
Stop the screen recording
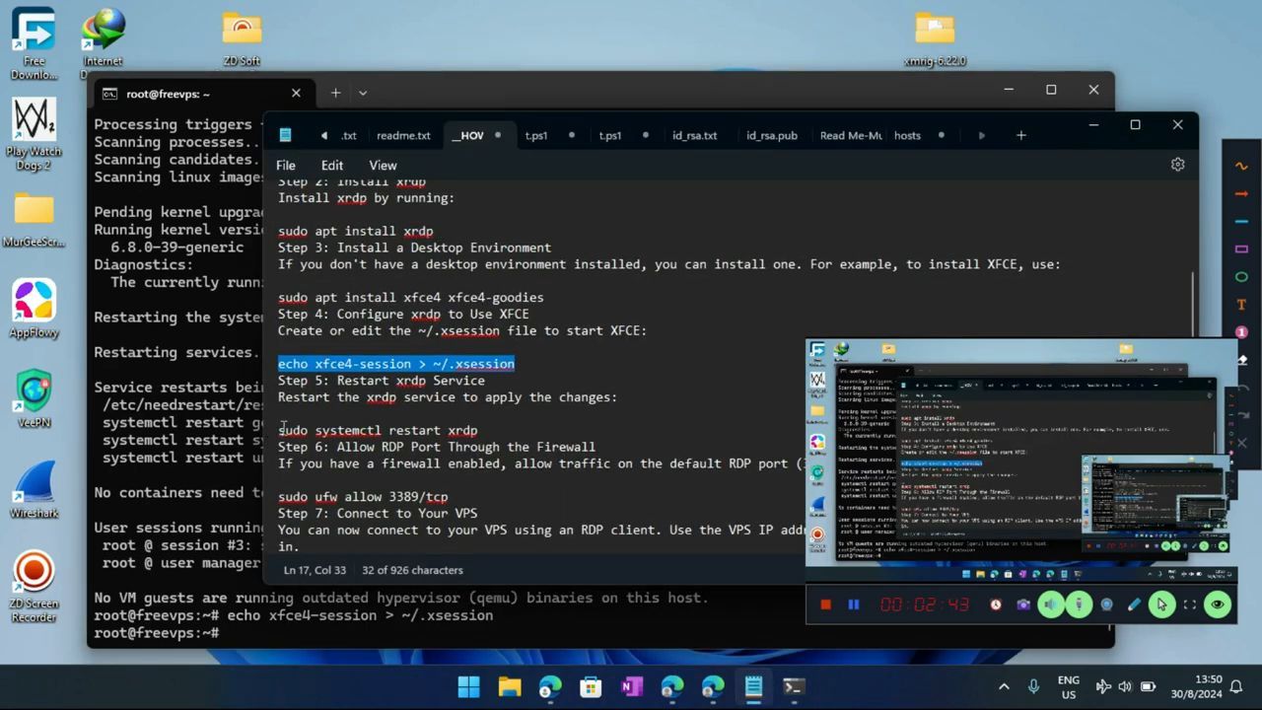pos(826,604)
